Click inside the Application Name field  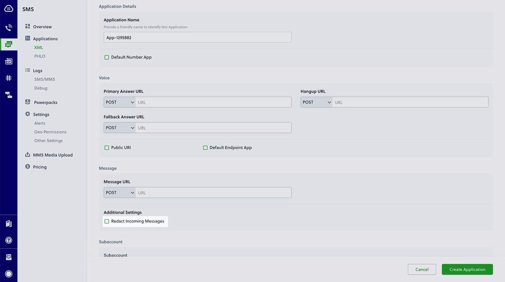tap(197, 37)
